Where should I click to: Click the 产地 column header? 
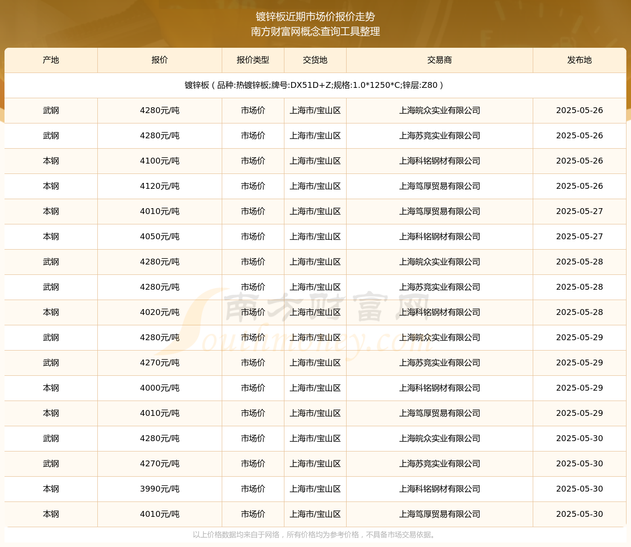pos(51,60)
